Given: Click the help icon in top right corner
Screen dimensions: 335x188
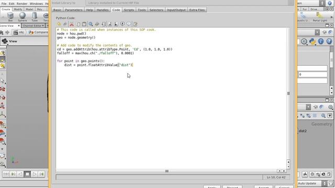Looking at the screenshot, I should [x=330, y=3].
